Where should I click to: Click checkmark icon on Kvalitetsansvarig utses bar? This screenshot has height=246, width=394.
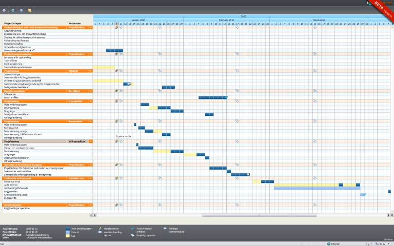point(365,195)
